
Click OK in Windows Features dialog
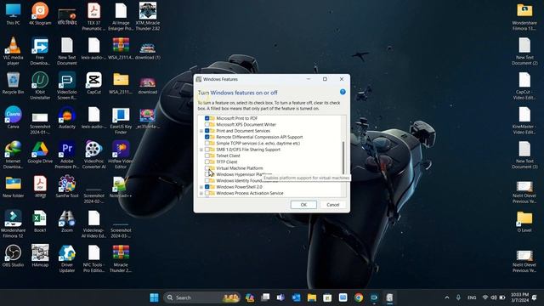(x=303, y=205)
